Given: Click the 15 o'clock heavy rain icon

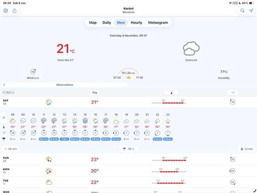Looking at the screenshot, I should tap(85, 121).
